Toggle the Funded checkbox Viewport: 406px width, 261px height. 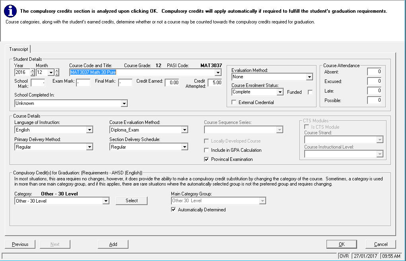pyautogui.click(x=310, y=92)
